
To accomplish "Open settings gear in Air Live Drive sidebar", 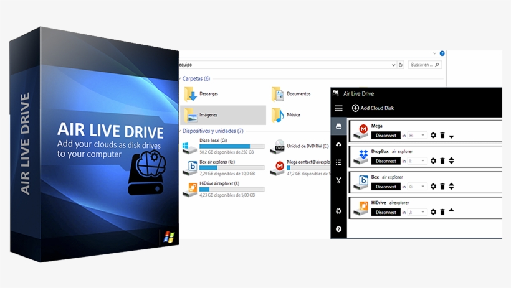I will pos(338,211).
